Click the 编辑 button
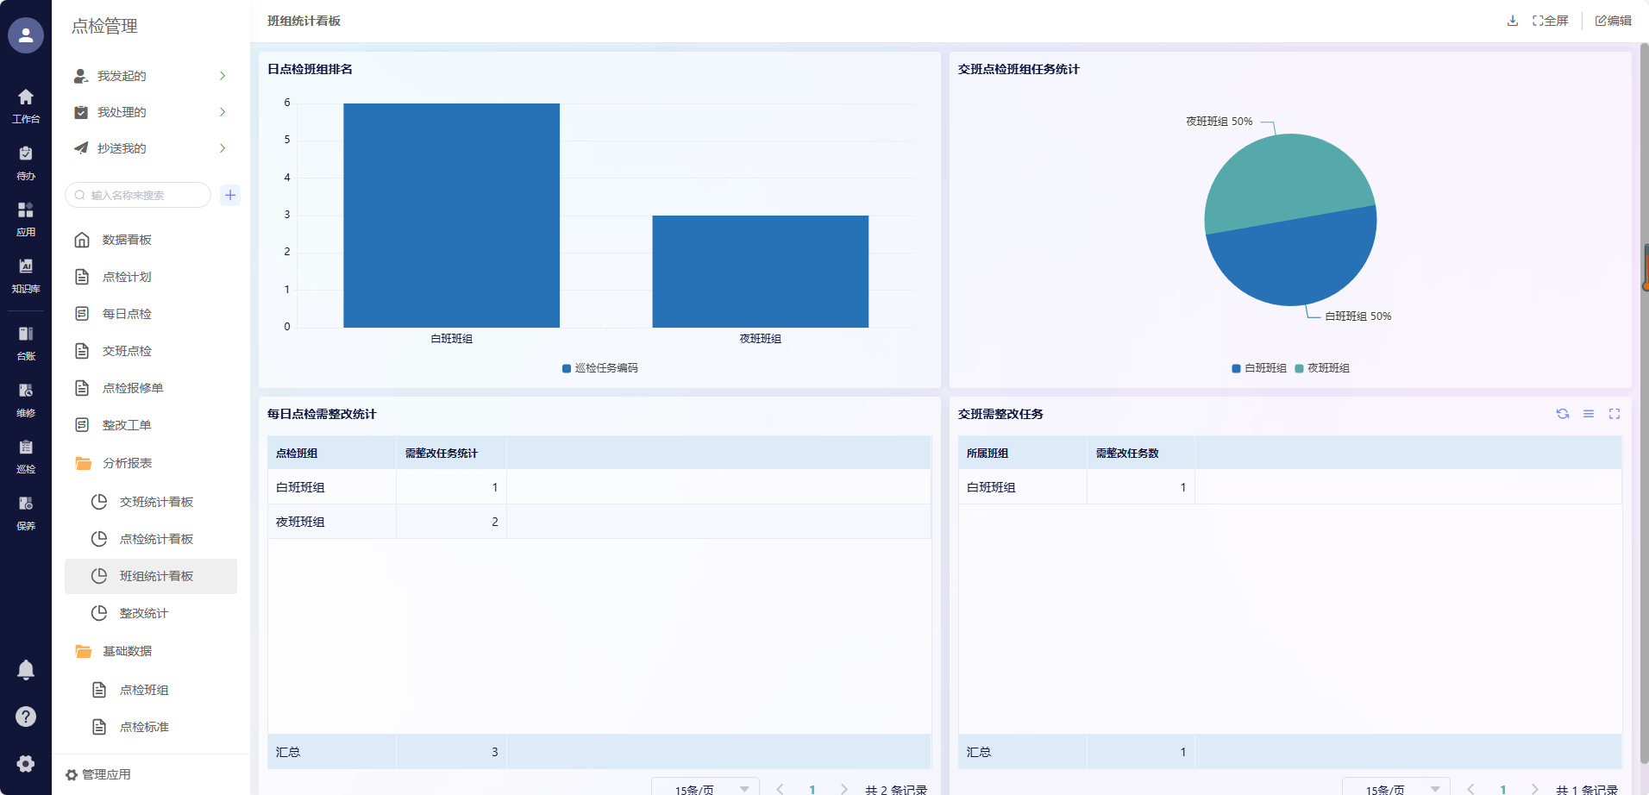This screenshot has width=1649, height=795. coord(1613,21)
